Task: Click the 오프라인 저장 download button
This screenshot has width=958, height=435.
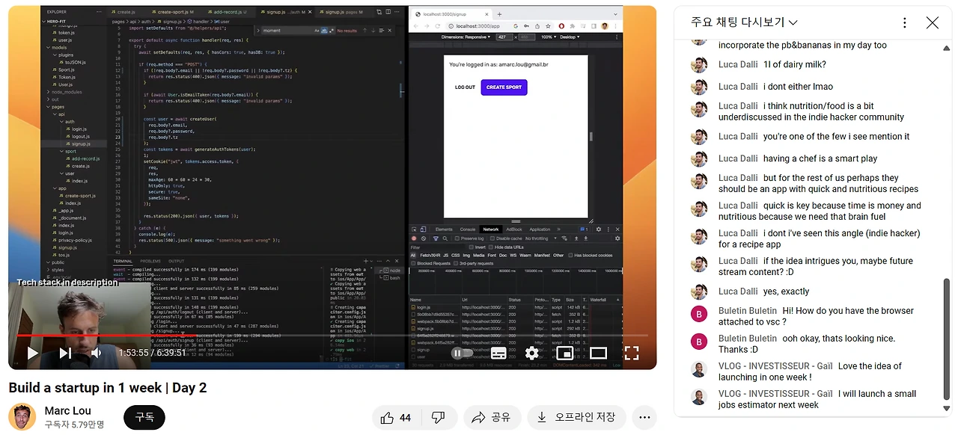Action: (x=577, y=418)
